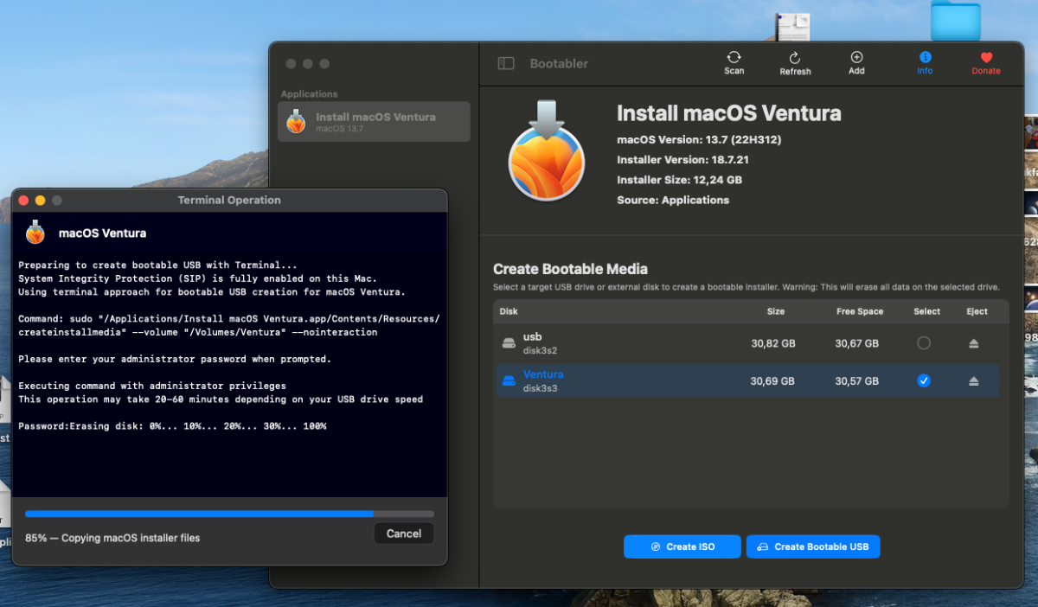The image size is (1038, 607).
Task: Eject the Ventura disk
Action: [x=973, y=380]
